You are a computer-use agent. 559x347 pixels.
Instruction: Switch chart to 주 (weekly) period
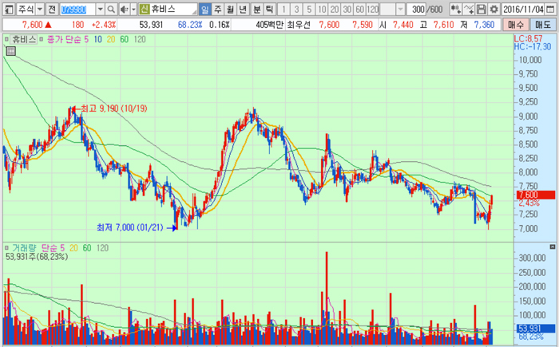pos(218,9)
